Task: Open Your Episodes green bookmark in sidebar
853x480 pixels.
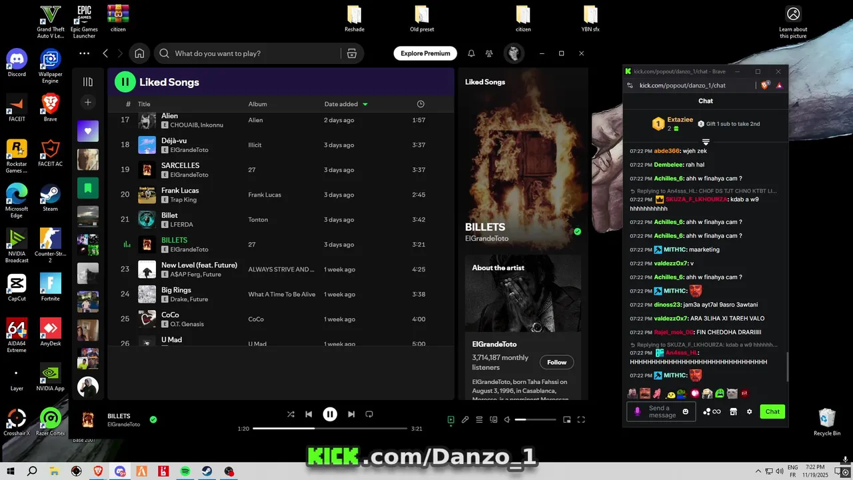Action: [x=88, y=188]
